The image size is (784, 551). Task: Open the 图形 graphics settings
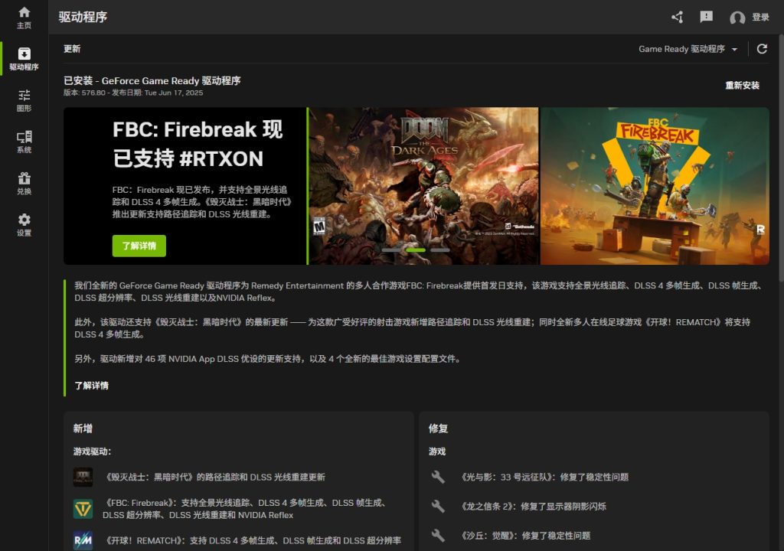pos(24,100)
